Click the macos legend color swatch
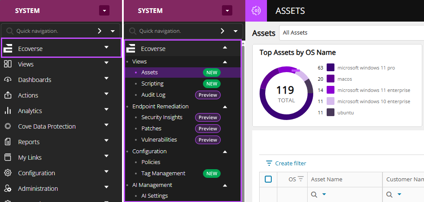424x202 pixels. 331,79
